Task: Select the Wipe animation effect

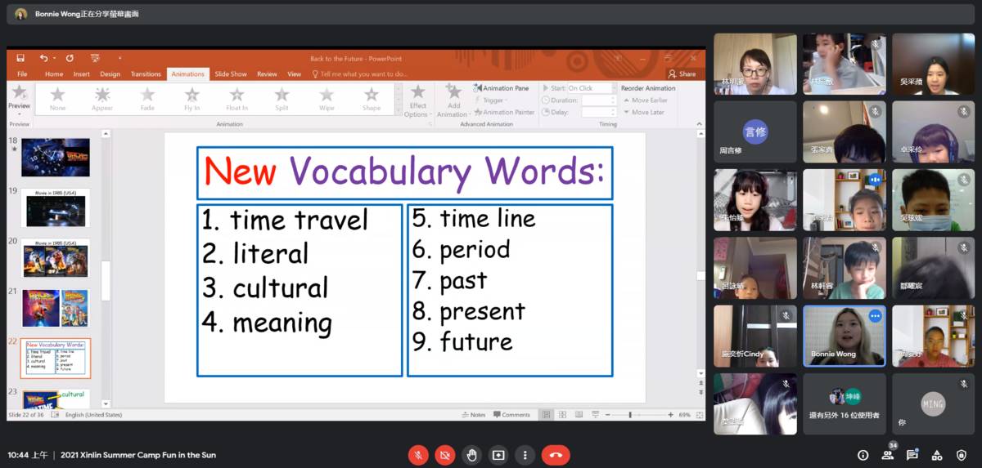Action: (x=327, y=99)
